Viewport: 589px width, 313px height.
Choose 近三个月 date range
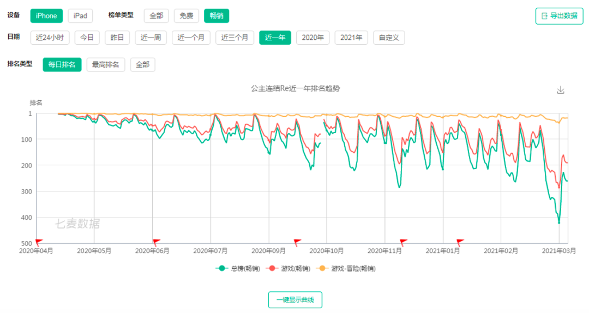click(x=235, y=38)
